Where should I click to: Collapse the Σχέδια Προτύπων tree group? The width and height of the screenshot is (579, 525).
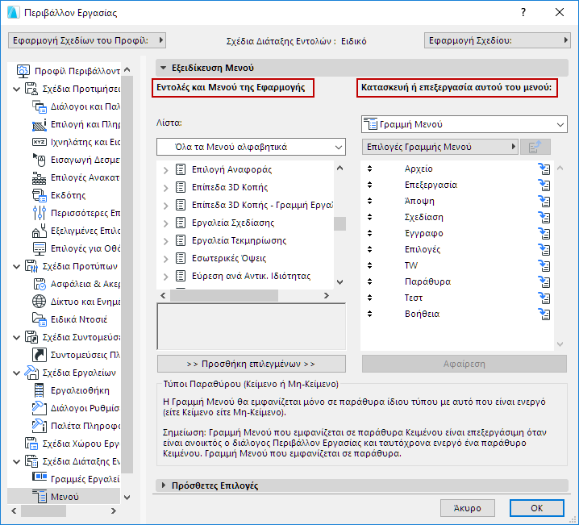point(17,266)
